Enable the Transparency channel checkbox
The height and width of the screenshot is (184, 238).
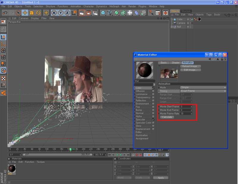[153, 97]
